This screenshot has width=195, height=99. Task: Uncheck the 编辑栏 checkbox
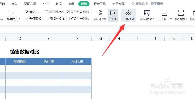(27, 12)
